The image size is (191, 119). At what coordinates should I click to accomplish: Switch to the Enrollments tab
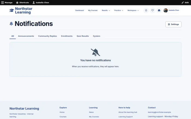point(67,36)
